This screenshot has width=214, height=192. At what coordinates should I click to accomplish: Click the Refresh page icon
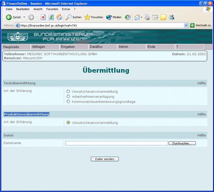[x=51, y=17]
